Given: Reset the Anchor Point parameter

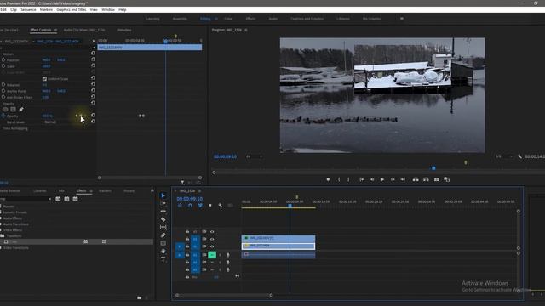Looking at the screenshot, I should coord(93,91).
